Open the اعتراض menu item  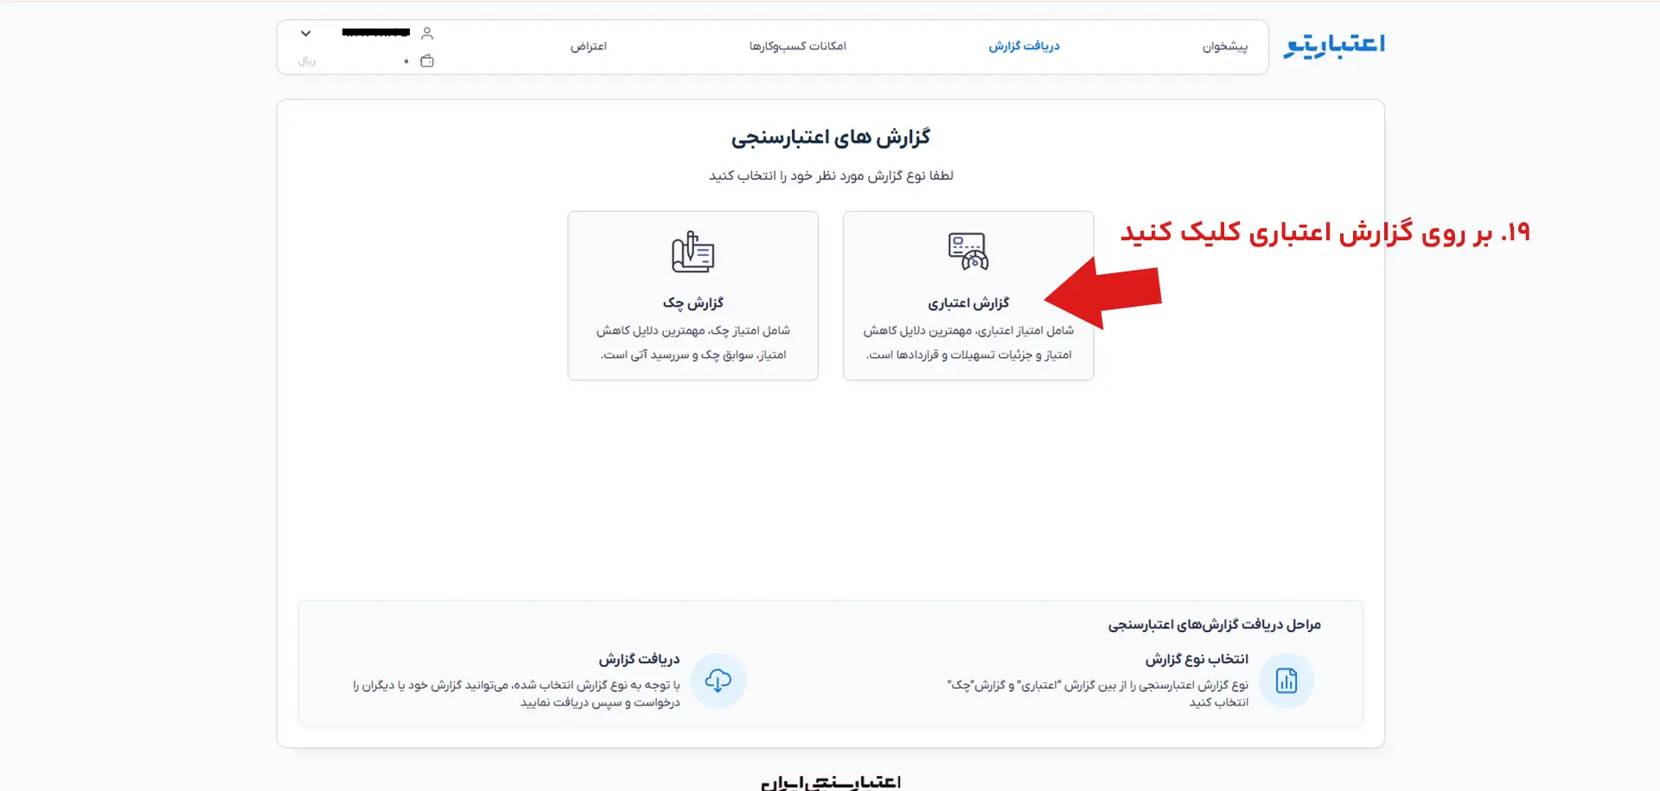click(x=589, y=46)
